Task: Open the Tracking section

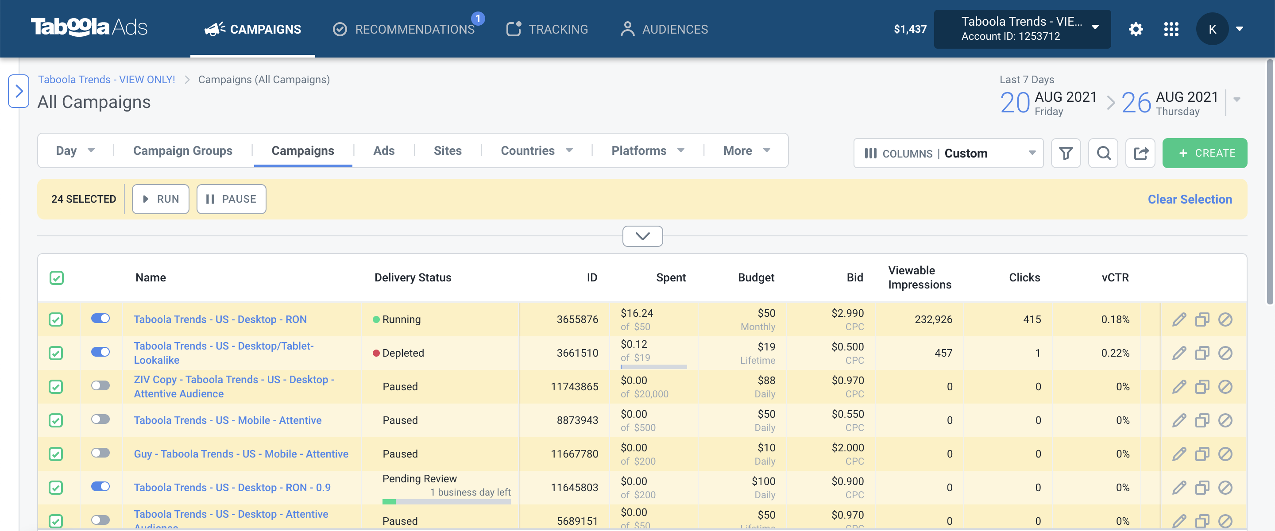Action: tap(547, 29)
